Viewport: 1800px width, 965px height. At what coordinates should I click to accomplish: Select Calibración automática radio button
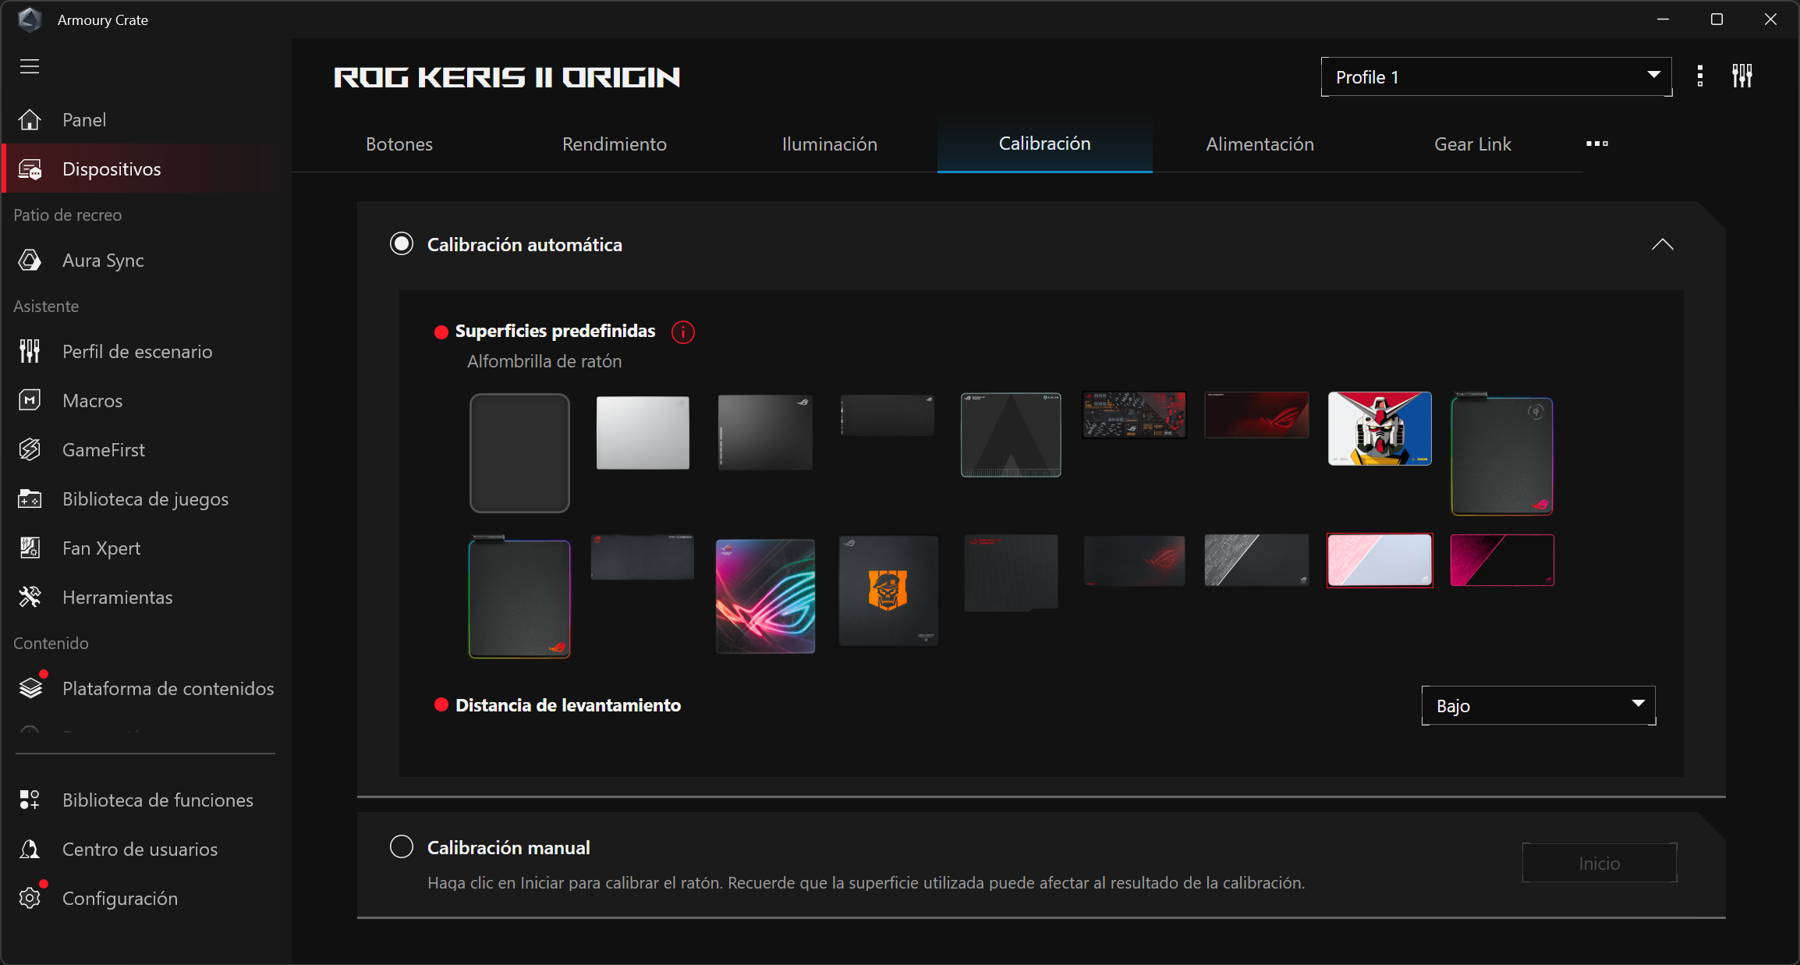pyautogui.click(x=402, y=244)
